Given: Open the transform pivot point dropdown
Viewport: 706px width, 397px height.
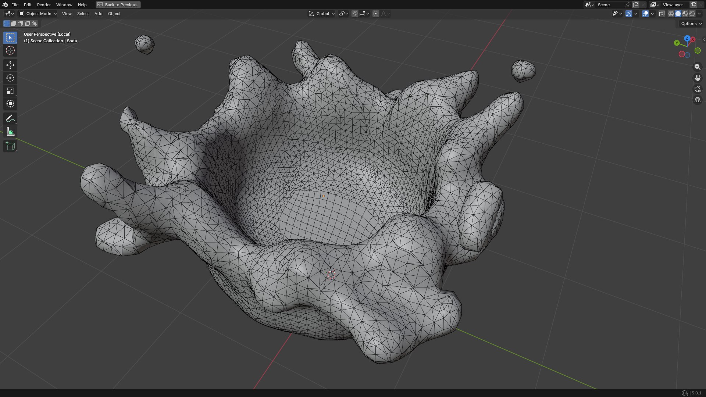Looking at the screenshot, I should click(343, 14).
